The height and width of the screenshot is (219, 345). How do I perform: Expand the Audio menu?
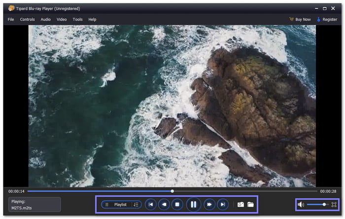(45, 19)
